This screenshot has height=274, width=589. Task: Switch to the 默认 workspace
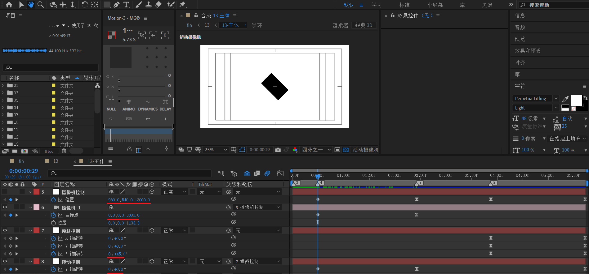[349, 5]
